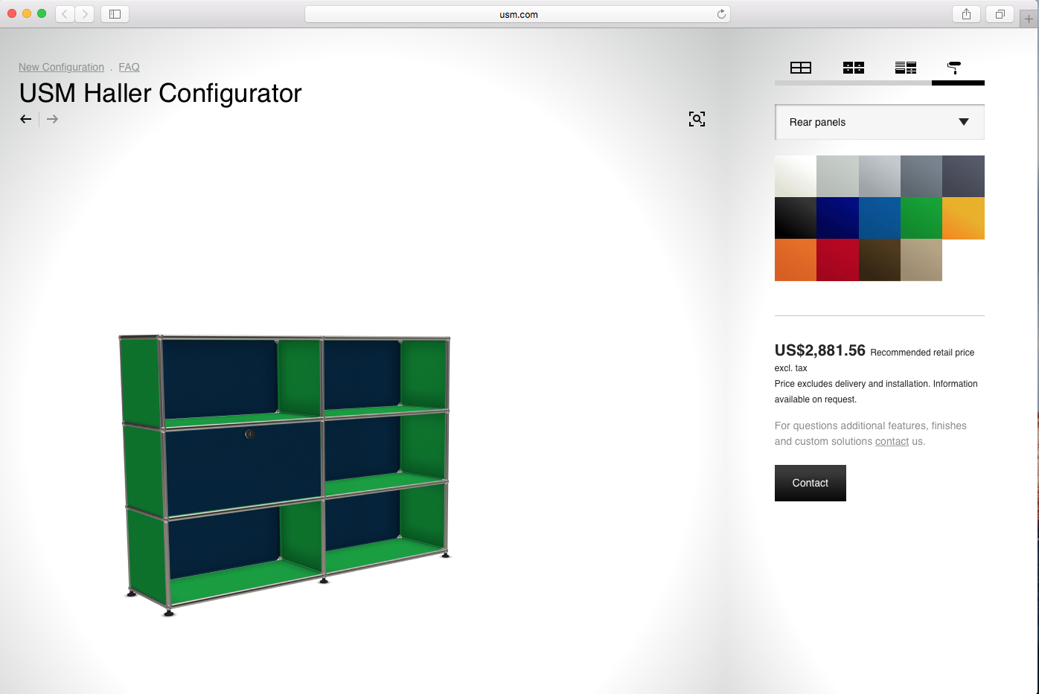Image resolution: width=1039 pixels, height=694 pixels.
Task: Select the panels and doors tab icon
Action: pyautogui.click(x=854, y=68)
